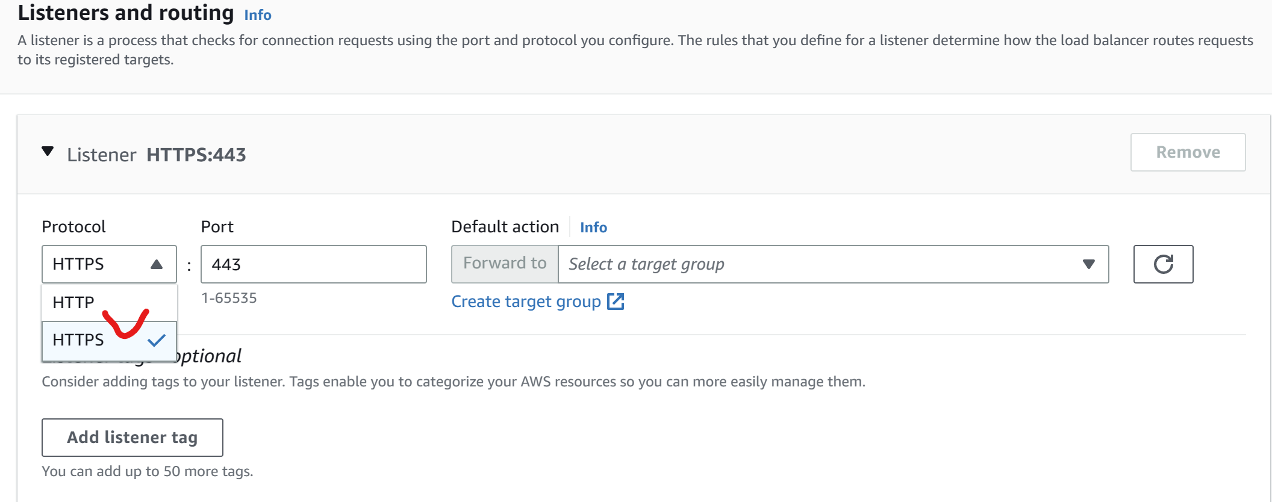Click the Forward to label box
1272x502 pixels.
pyautogui.click(x=505, y=264)
